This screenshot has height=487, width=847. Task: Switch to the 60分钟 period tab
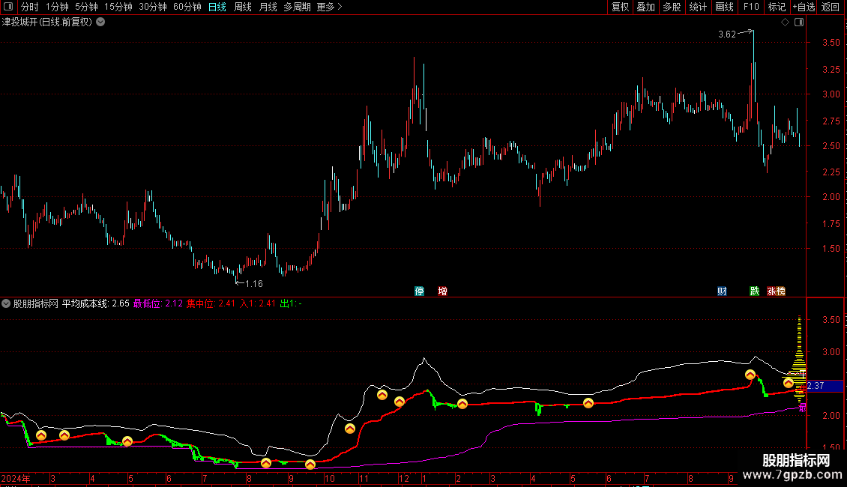point(187,7)
